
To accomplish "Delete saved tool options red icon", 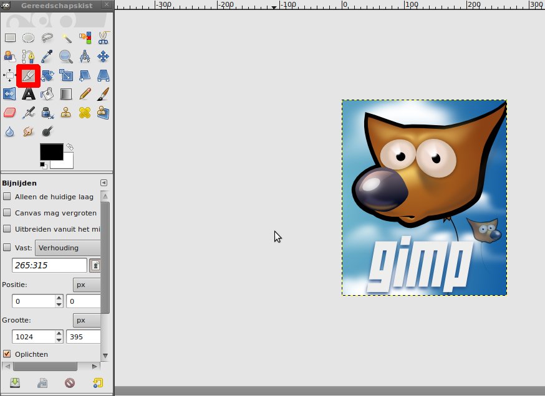I will [x=69, y=383].
